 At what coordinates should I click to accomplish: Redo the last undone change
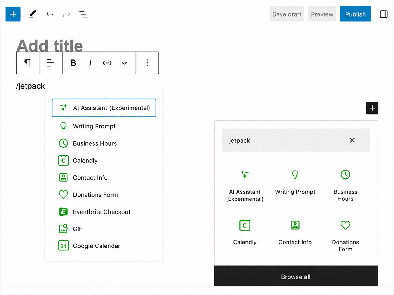[67, 14]
